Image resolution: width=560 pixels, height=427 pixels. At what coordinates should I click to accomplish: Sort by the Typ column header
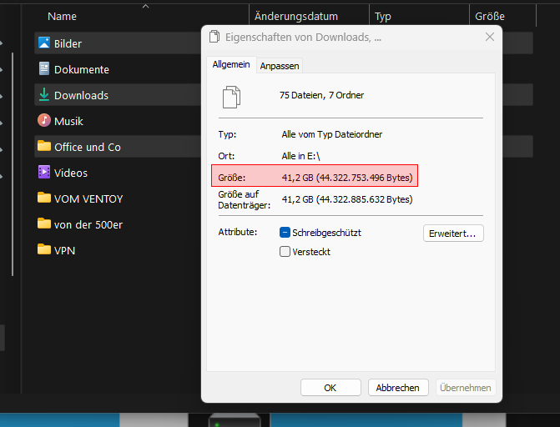(383, 17)
